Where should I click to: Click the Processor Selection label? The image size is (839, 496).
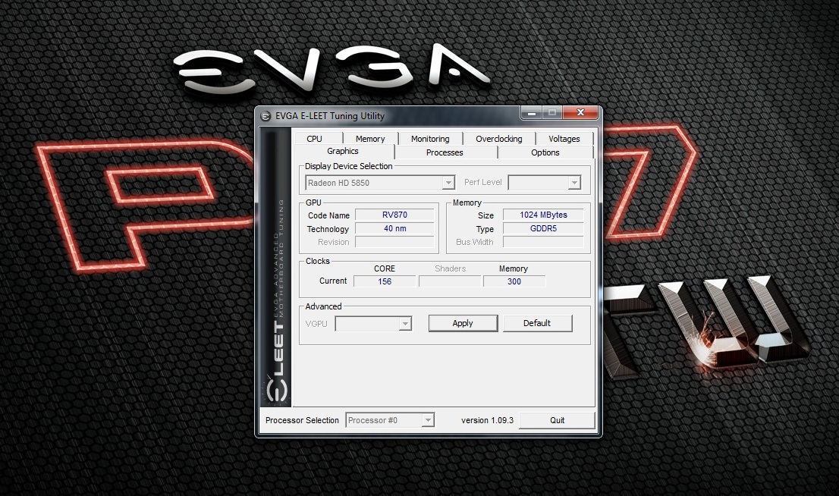tap(302, 421)
